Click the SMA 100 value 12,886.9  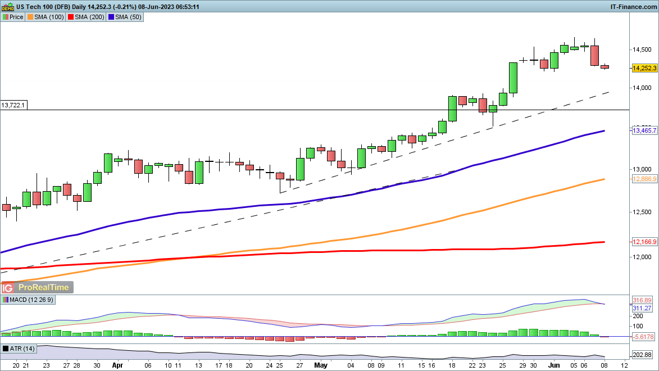pyautogui.click(x=644, y=179)
